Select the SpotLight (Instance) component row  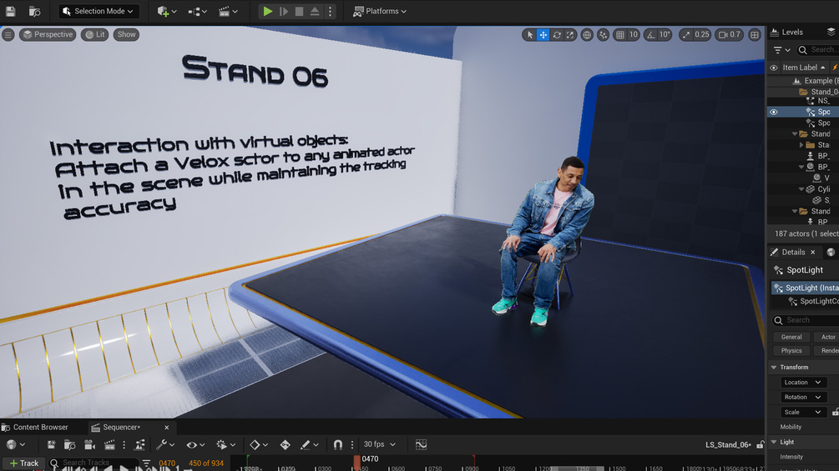click(805, 288)
